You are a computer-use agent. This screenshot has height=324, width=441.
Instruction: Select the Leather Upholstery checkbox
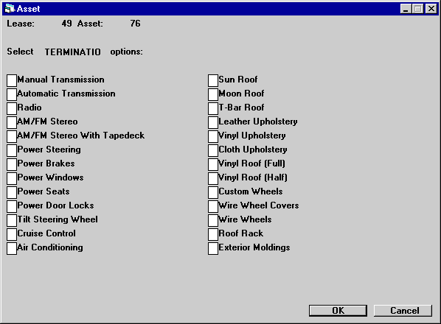[x=213, y=122]
